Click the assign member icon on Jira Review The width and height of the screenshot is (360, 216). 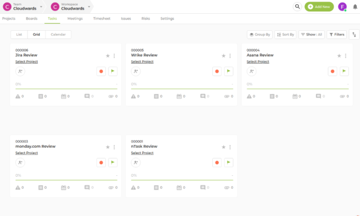click(x=20, y=71)
